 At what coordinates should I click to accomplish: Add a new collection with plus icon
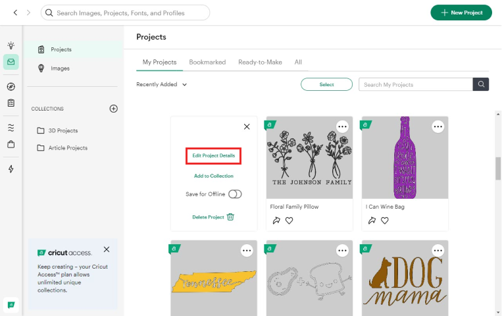(x=113, y=109)
